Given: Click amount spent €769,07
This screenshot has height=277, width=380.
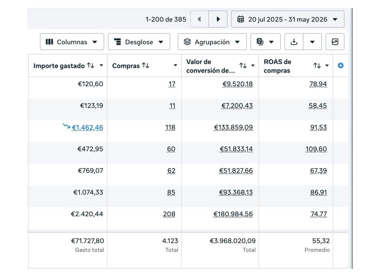Looking at the screenshot, I should click(90, 171).
